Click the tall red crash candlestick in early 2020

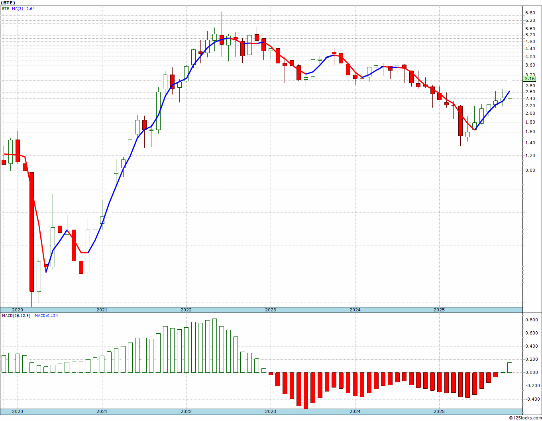click(31, 232)
